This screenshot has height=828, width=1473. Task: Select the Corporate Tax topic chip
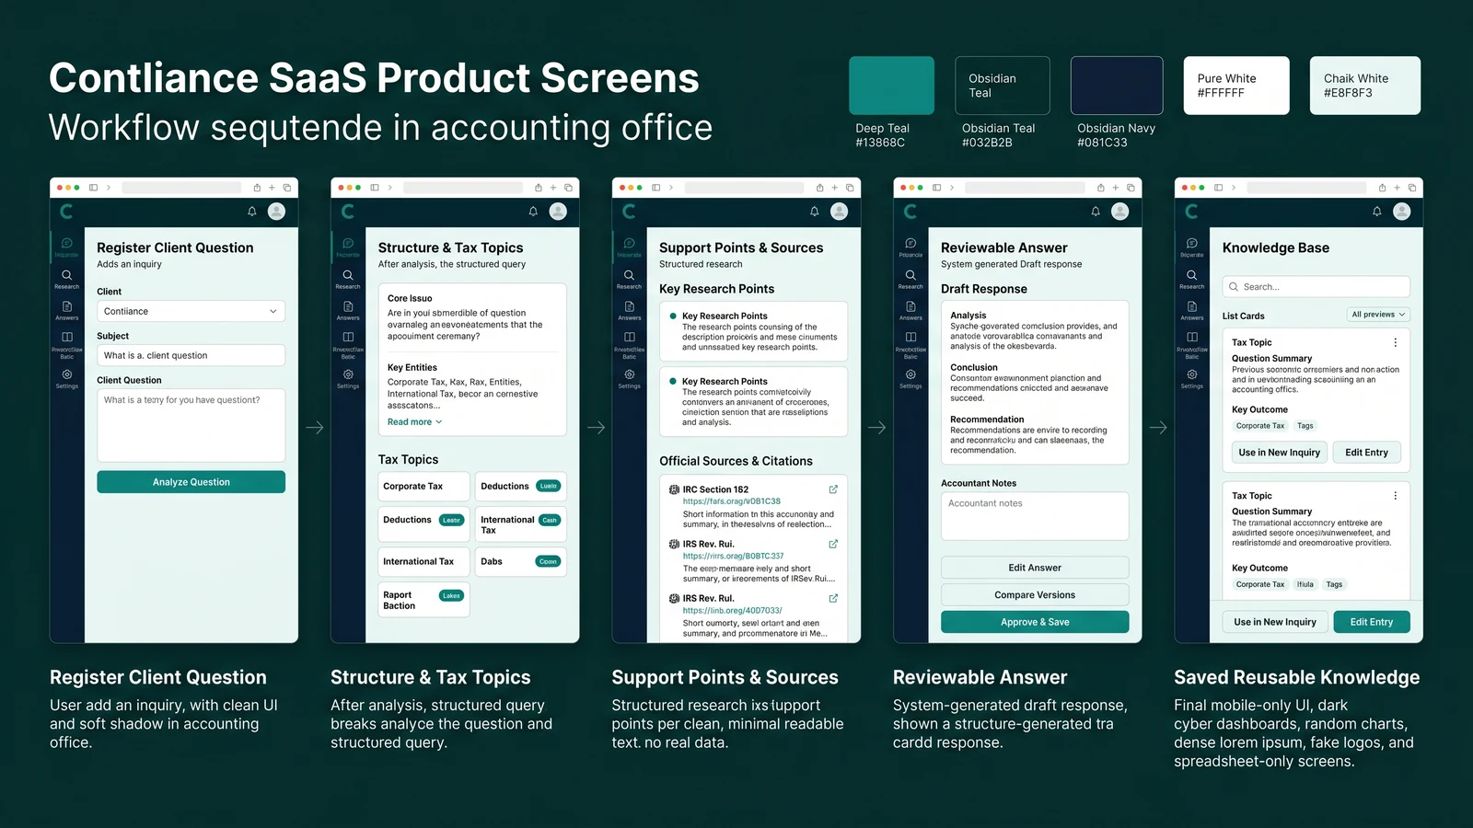(x=423, y=486)
